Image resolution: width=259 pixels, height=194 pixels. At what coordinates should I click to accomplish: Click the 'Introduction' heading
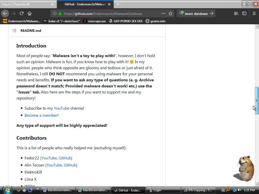point(31,46)
